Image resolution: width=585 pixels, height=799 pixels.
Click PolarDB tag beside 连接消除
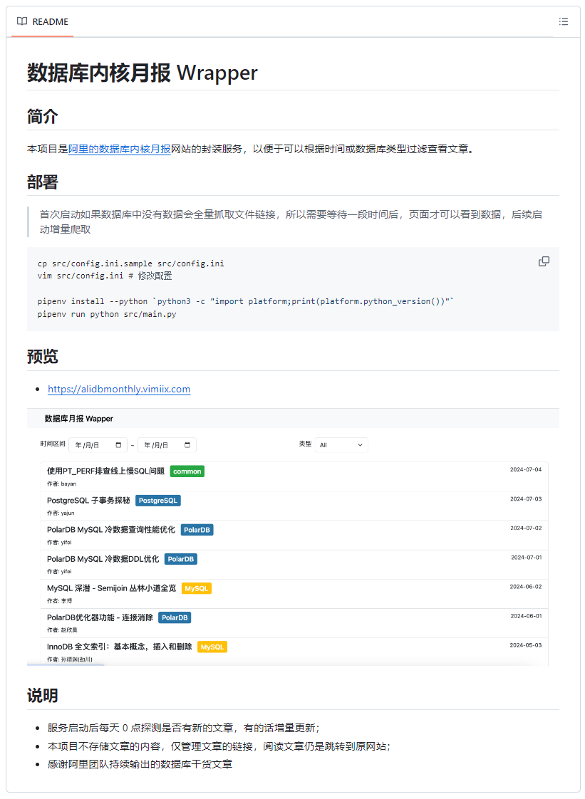(175, 617)
